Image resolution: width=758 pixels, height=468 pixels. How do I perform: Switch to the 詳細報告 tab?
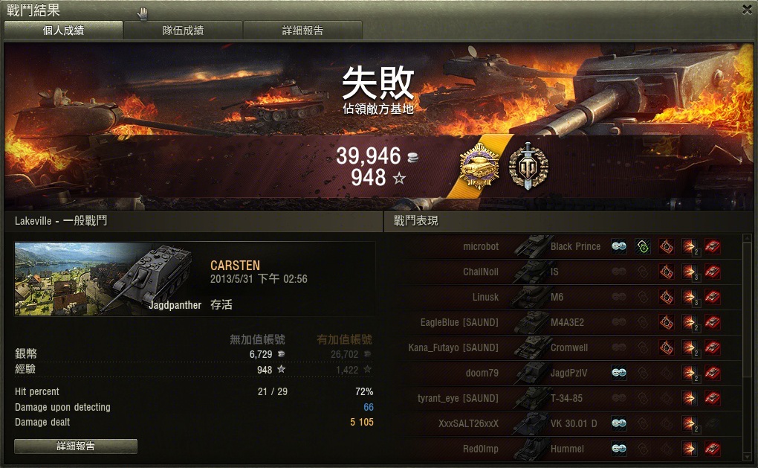pos(302,30)
